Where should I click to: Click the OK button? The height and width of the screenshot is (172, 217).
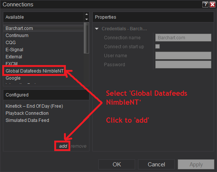click(x=117, y=165)
